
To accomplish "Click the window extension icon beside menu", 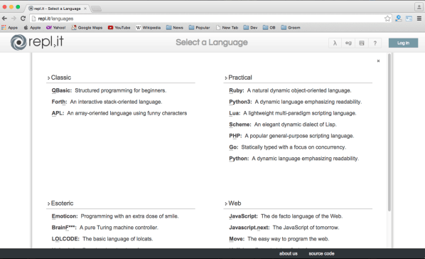I will (409, 18).
